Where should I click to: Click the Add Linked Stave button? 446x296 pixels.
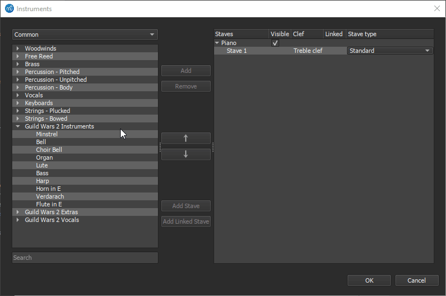186,221
